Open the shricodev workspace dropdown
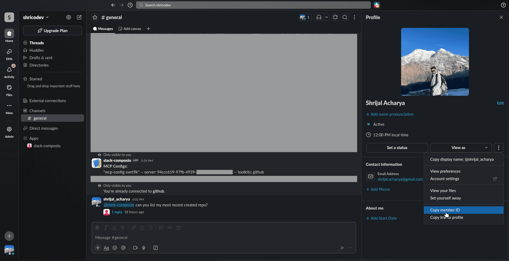 click(36, 17)
